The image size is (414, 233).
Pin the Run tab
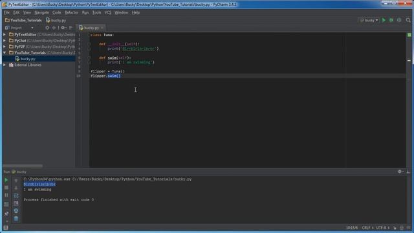6,214
